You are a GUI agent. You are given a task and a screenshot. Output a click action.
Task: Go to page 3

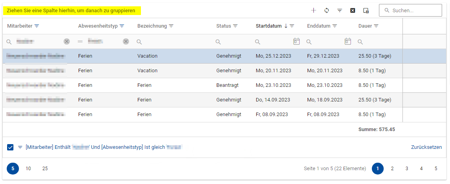[407, 169]
